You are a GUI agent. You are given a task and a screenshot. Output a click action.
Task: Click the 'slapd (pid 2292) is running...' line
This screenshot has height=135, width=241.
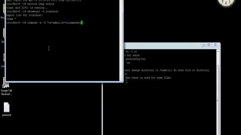(27, 7)
